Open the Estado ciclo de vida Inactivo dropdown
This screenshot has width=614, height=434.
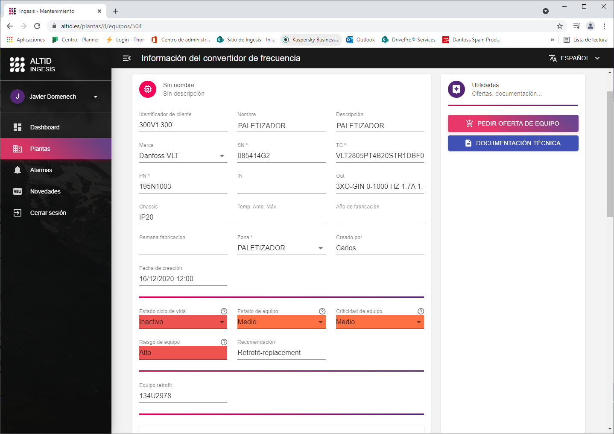coord(183,322)
